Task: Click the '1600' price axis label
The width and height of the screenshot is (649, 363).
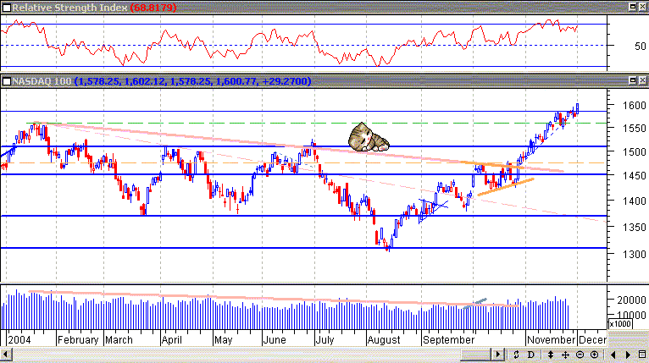Action: click(634, 106)
